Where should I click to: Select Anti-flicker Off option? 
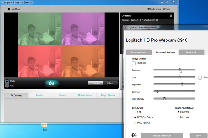[135, 112]
